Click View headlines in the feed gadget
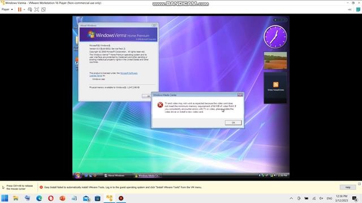The image size is (362, 203). coord(275,90)
